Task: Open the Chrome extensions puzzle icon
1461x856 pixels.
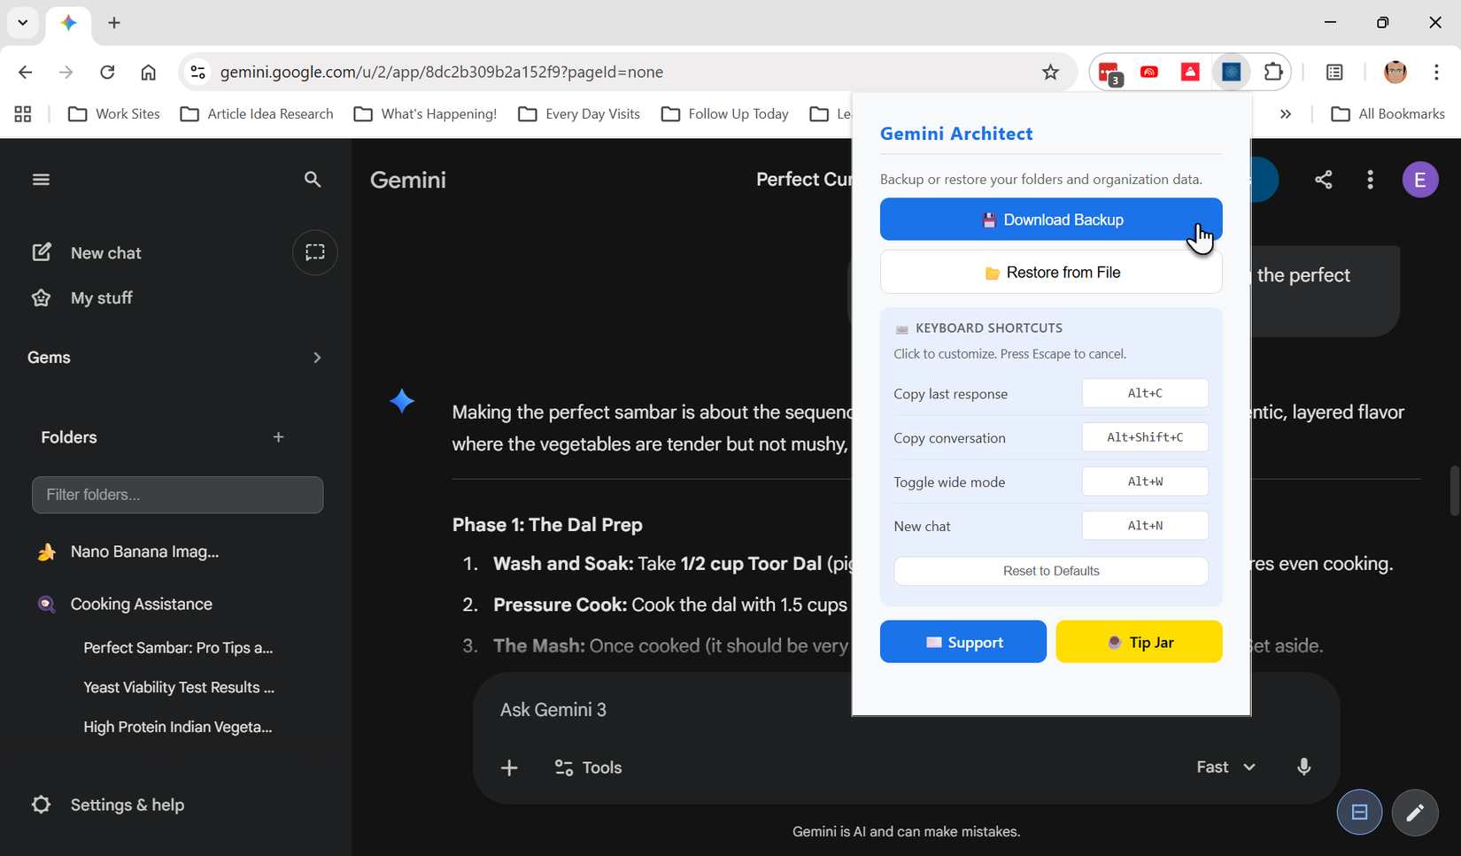Action: (x=1273, y=72)
